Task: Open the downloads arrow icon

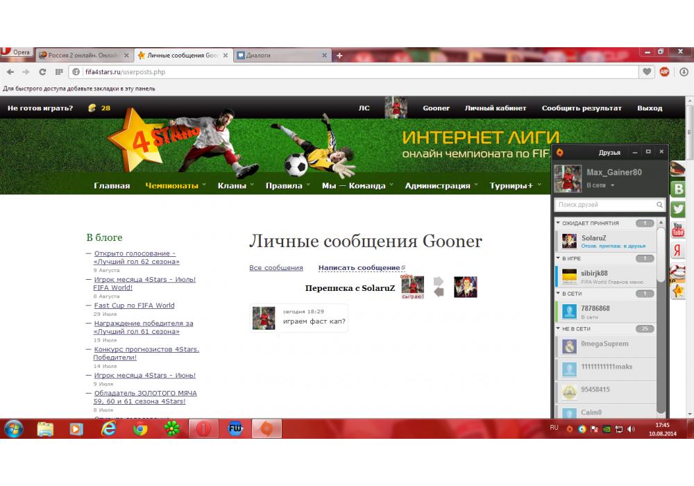Action: coord(684,72)
